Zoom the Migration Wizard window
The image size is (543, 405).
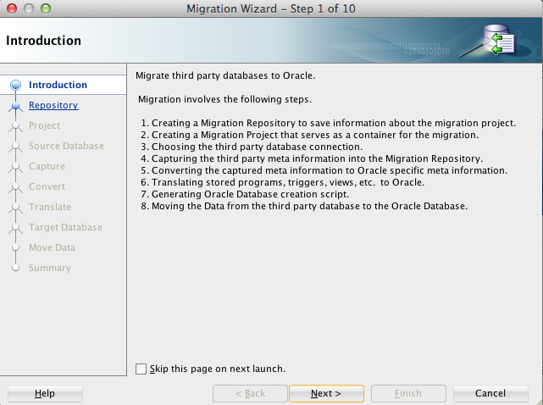coord(46,8)
